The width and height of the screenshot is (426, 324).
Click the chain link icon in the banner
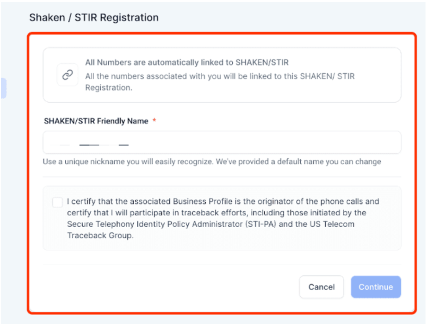68,75
